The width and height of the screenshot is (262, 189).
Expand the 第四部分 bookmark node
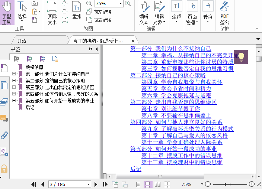pos(14,94)
